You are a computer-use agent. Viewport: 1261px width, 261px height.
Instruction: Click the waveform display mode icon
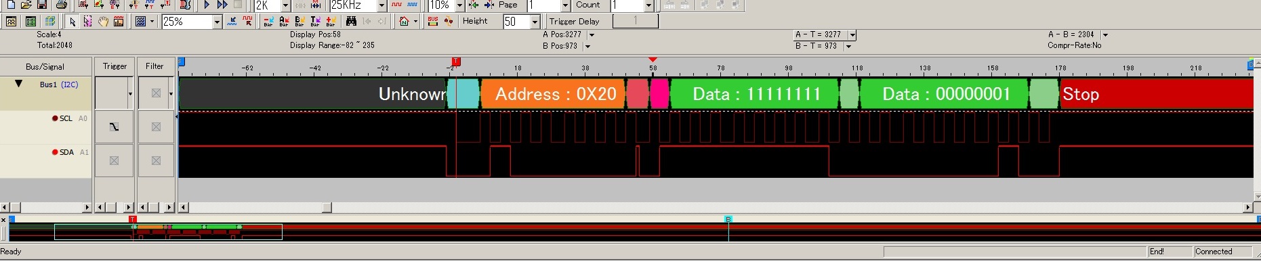click(12, 22)
